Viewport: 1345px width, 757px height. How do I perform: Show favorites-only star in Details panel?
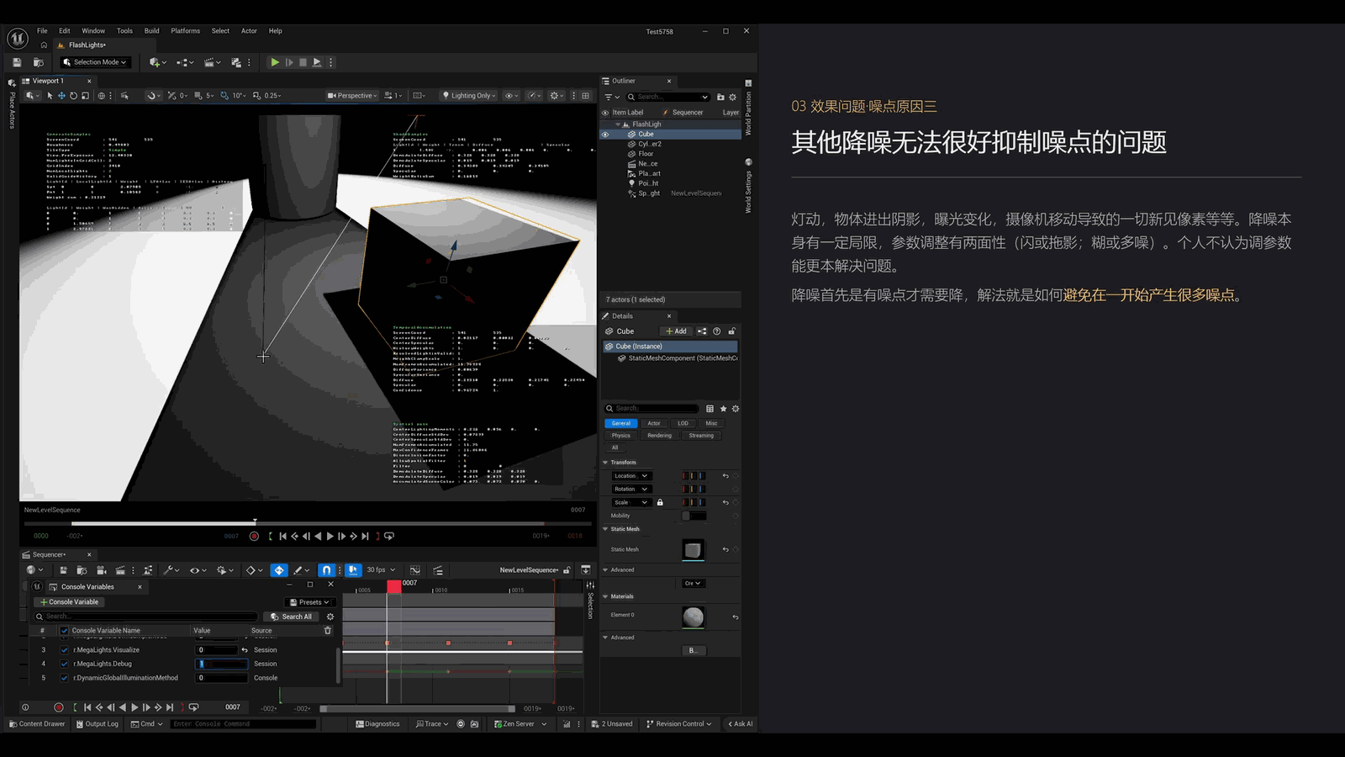point(723,409)
